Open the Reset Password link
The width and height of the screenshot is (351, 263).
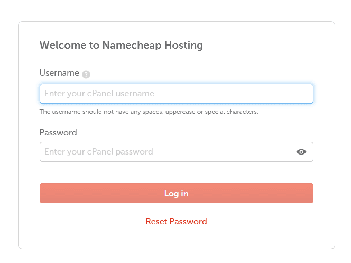(x=176, y=222)
